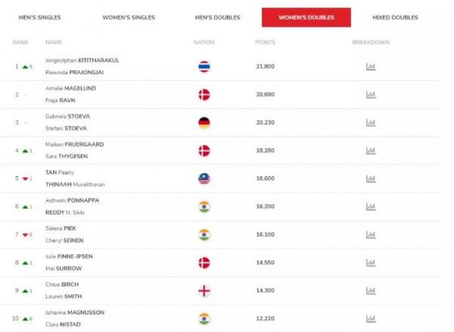Open breakdown chart for Kititharakul and Prajongjai

point(371,67)
